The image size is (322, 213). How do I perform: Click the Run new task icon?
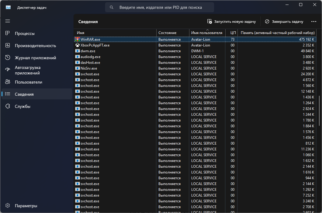coord(209,21)
